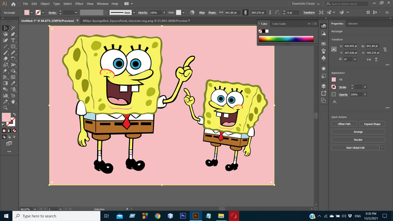Click Recolor Artwork wheel in control bar
This screenshot has height=221, width=393.
pyautogui.click(x=192, y=12)
